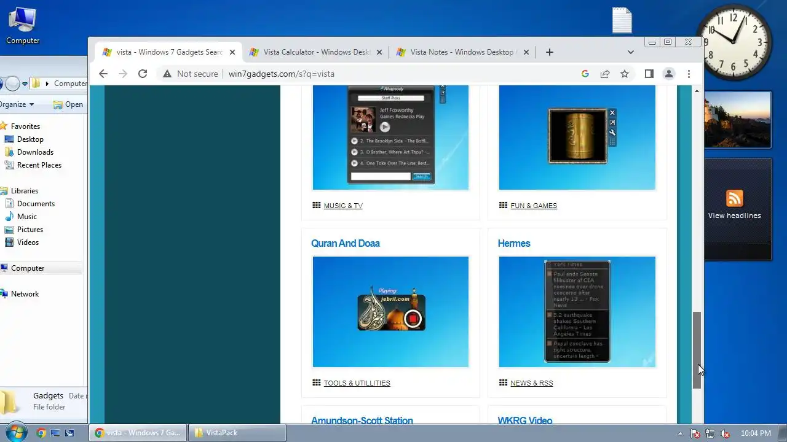Image resolution: width=787 pixels, height=442 pixels.
Task: Click the Action Center flag tray icon
Action: coord(695,433)
